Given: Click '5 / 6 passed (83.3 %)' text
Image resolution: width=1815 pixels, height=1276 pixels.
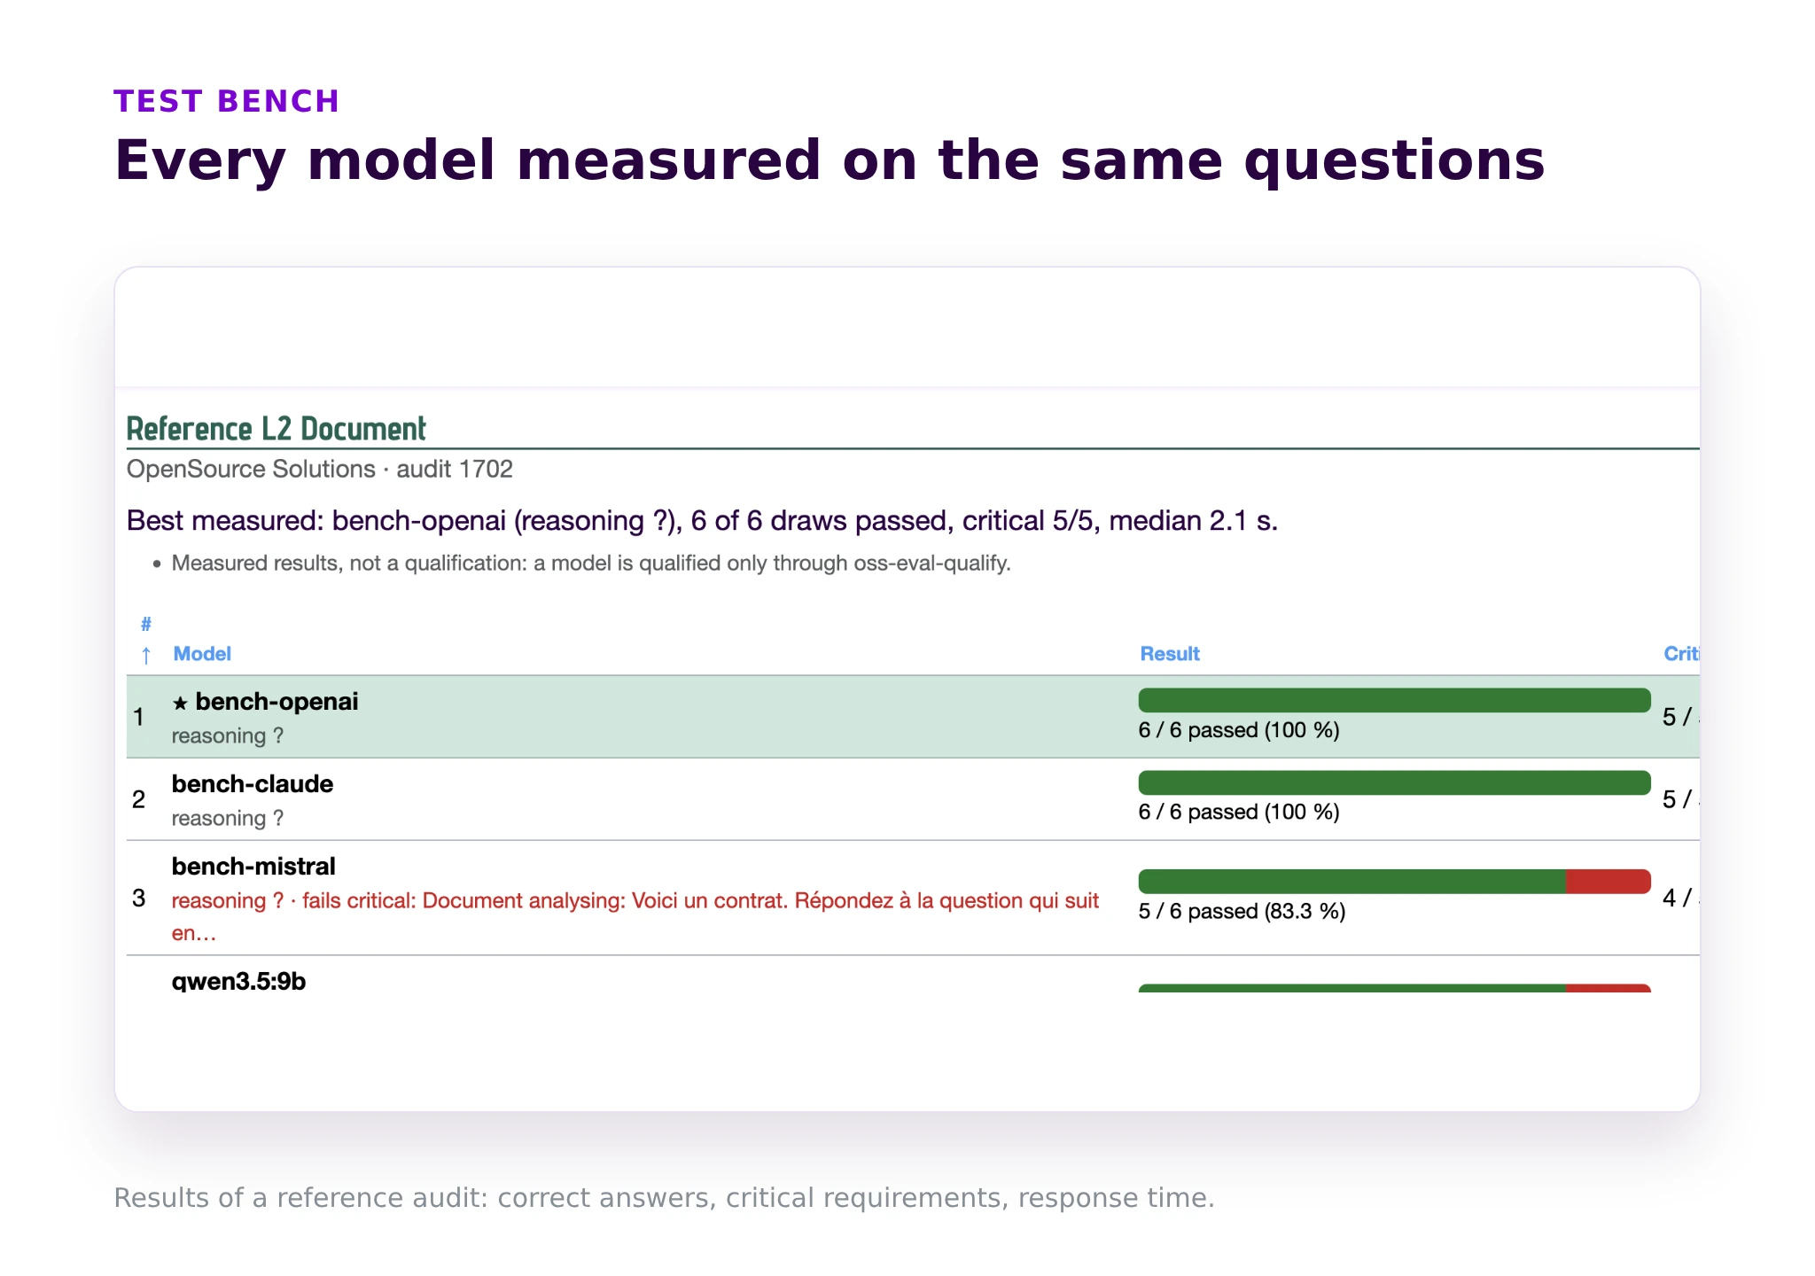Looking at the screenshot, I should pos(1242,912).
